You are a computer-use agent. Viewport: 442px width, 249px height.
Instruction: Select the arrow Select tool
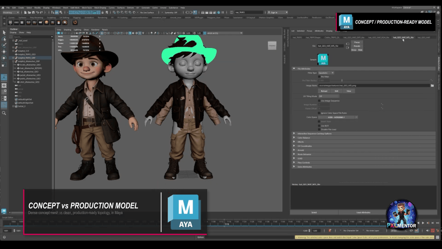tap(4, 32)
